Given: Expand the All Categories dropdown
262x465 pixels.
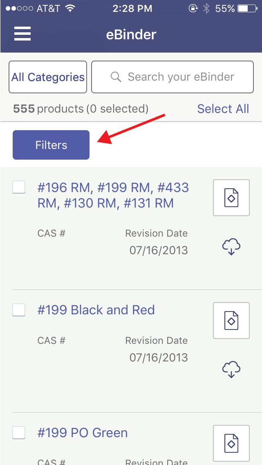Looking at the screenshot, I should coord(48,77).
